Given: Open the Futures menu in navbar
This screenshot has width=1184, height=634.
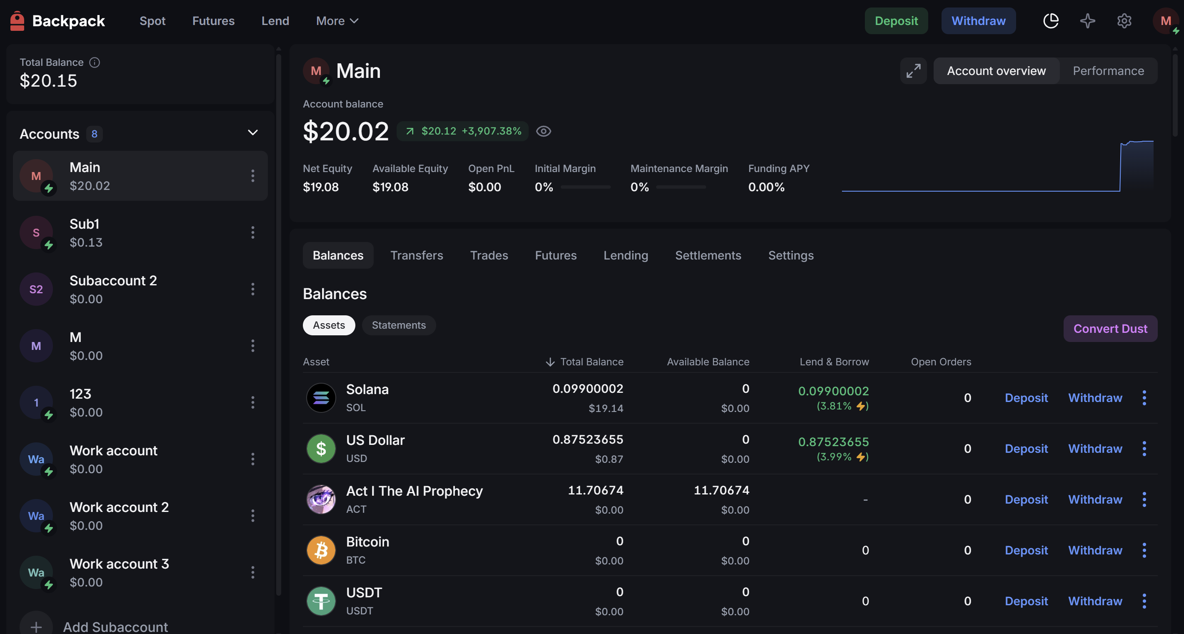Looking at the screenshot, I should coord(213,21).
